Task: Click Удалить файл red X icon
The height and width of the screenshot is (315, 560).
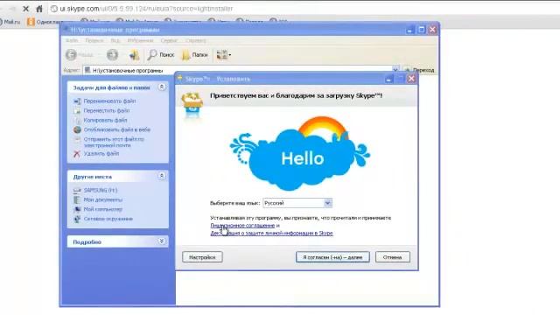Action: click(77, 154)
